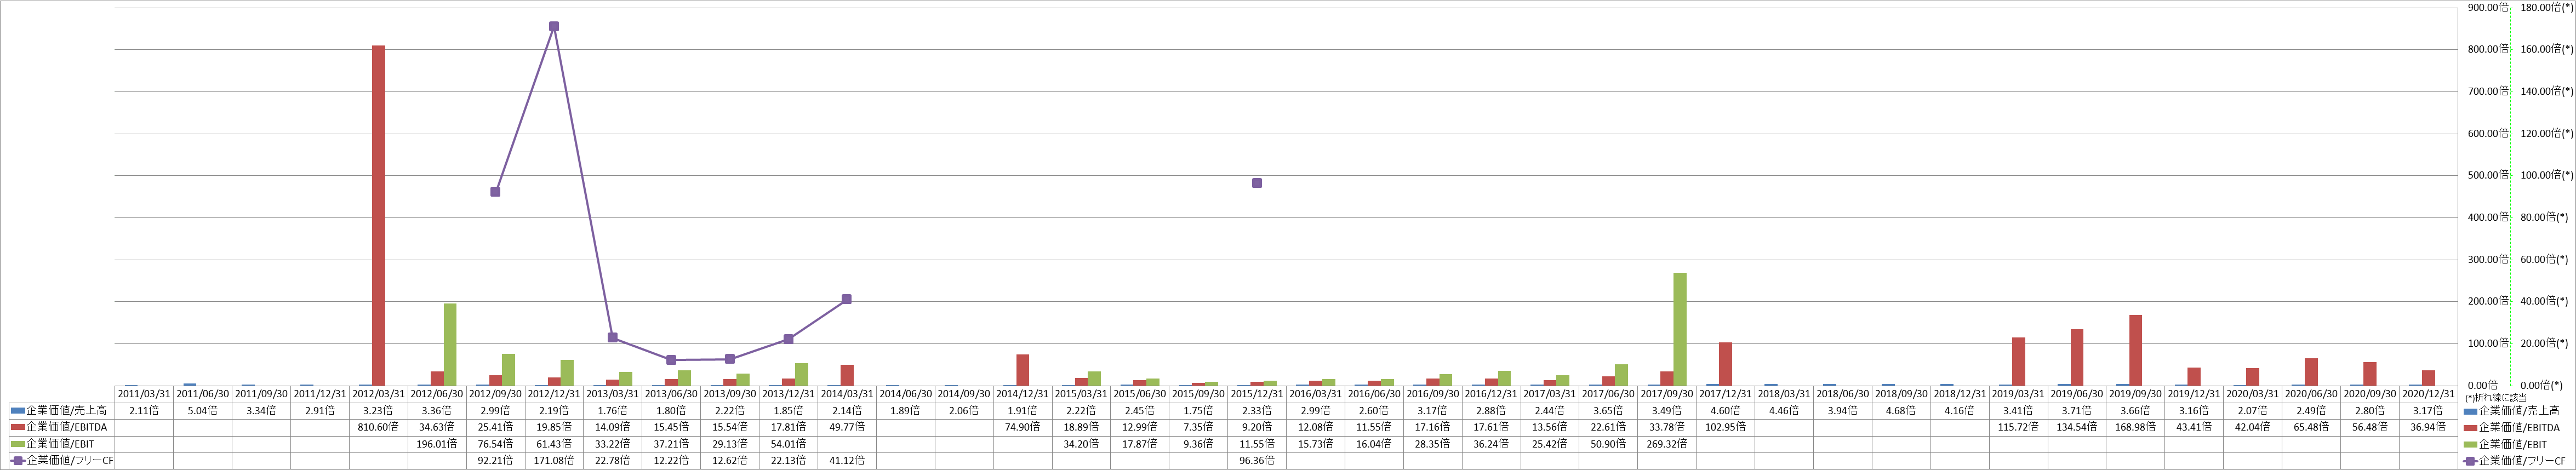
Task: Click the red EBITDA bar for 2019/06/30
Action: click(x=2077, y=357)
